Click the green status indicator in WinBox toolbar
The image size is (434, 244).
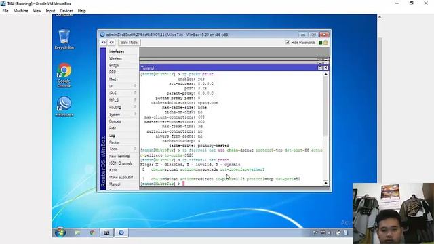[x=321, y=42]
